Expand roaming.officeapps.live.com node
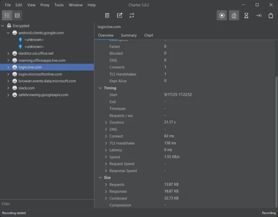The height and width of the screenshot is (217, 278). tap(8, 60)
